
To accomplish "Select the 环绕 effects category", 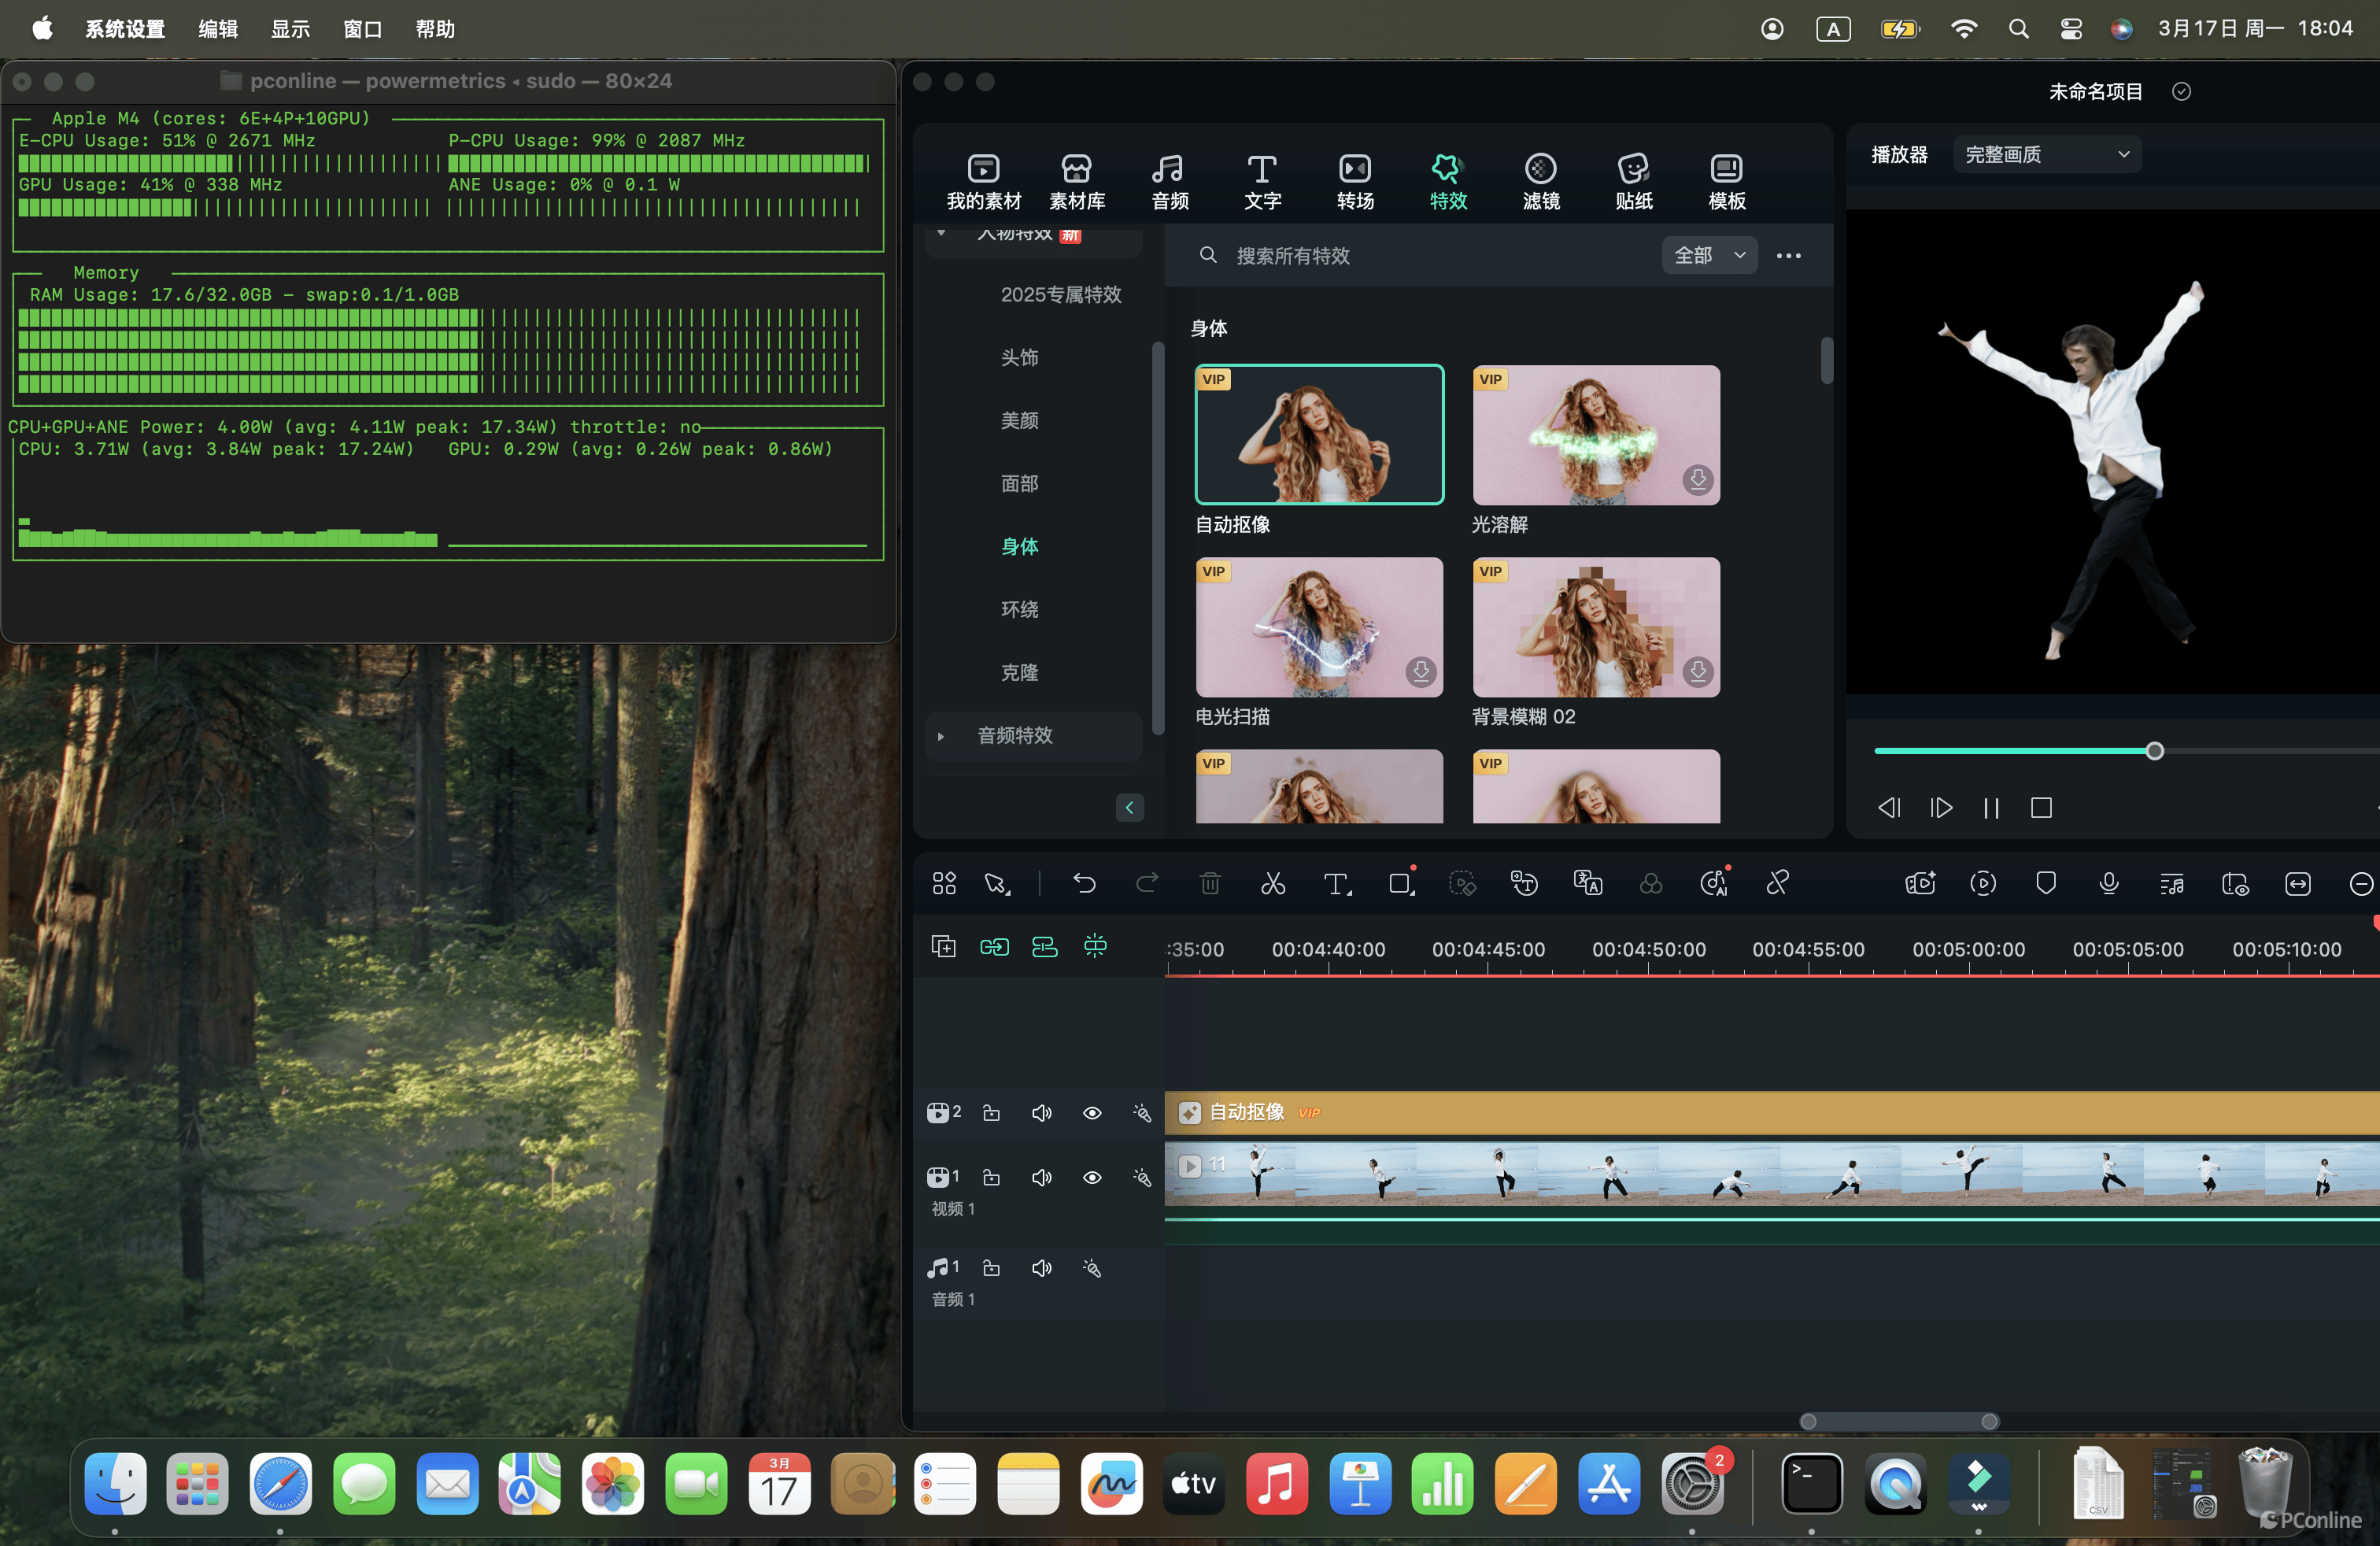I will tap(1019, 609).
